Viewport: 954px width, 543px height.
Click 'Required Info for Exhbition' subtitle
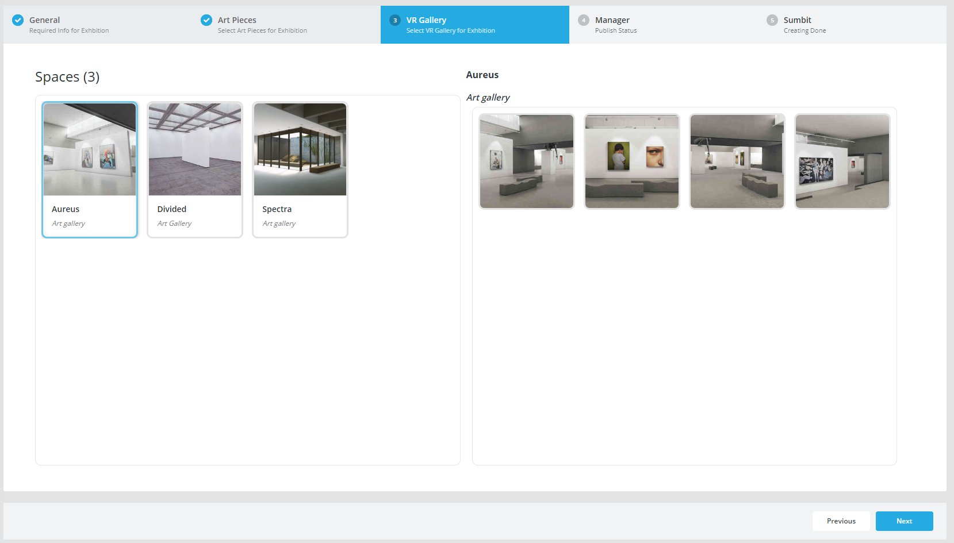pyautogui.click(x=69, y=30)
